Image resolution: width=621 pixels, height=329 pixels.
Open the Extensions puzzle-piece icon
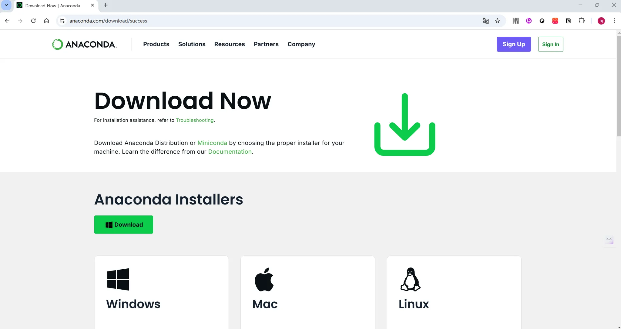pos(581,21)
